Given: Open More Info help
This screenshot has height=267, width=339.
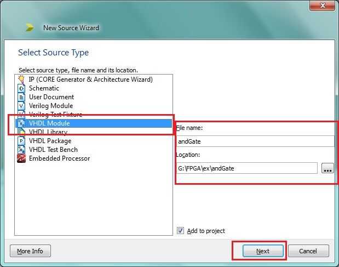Looking at the screenshot, I should point(30,251).
